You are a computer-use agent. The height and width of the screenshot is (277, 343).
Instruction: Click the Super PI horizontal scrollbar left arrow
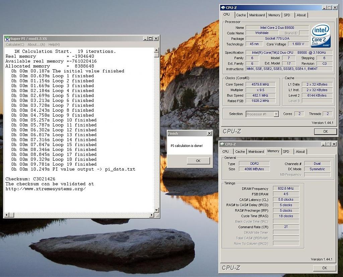[6, 215]
